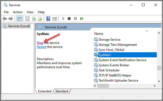Screen dimensions: 163x101
Task: Click the Restart Service toolbar icon
Action: [82, 19]
